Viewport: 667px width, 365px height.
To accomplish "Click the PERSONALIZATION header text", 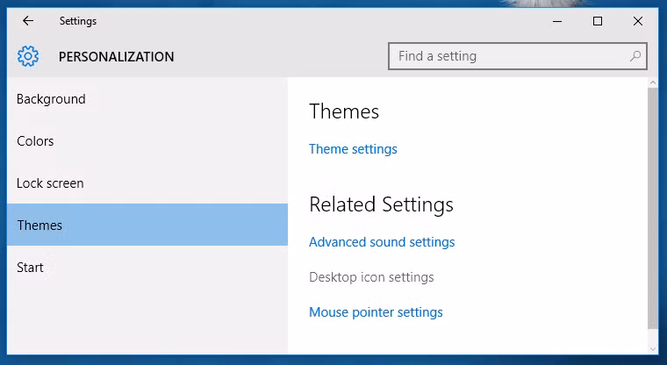I will pos(116,57).
